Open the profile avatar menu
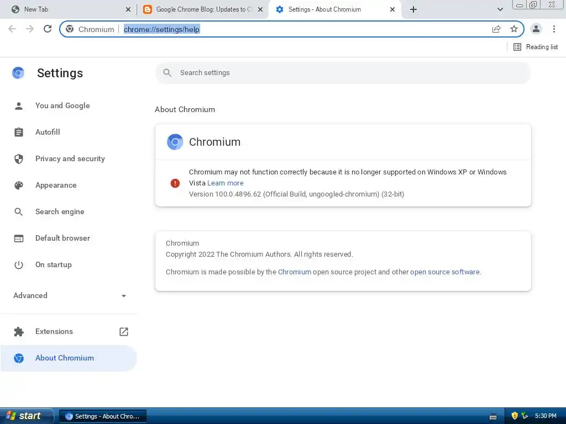 536,29
